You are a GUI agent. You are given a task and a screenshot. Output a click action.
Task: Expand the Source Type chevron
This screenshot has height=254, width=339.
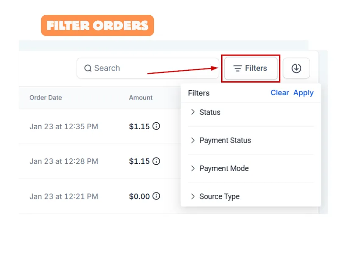(193, 196)
